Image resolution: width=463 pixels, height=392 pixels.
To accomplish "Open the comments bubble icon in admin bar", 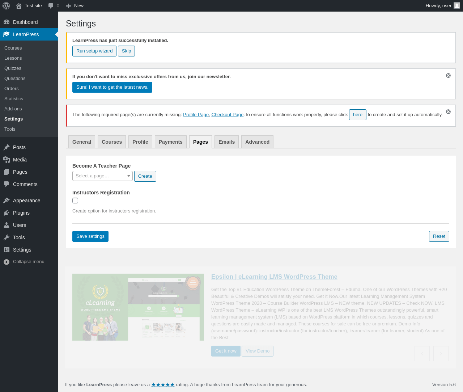I will point(51,6).
